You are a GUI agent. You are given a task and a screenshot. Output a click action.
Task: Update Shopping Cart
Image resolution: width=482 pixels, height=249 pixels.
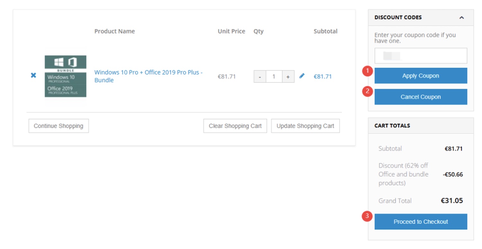click(305, 126)
